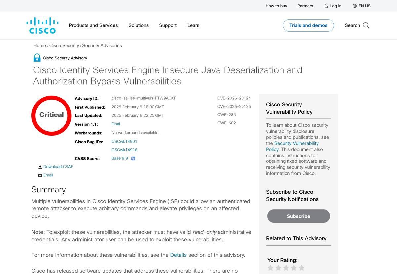Viewport: 397px width, 274px height.
Task: Click the Email envelope icon
Action: (x=40, y=175)
